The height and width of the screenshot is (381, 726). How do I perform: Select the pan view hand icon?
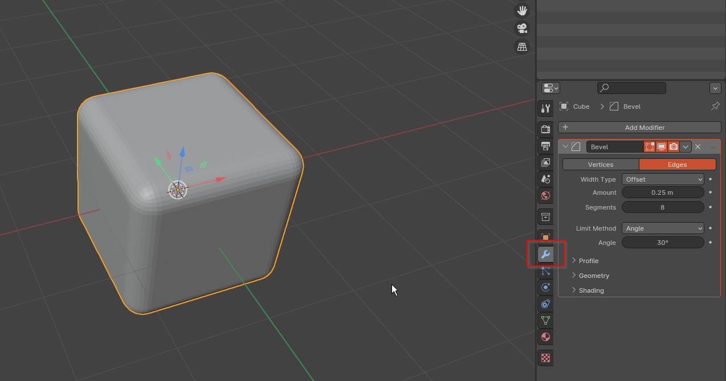click(x=521, y=10)
